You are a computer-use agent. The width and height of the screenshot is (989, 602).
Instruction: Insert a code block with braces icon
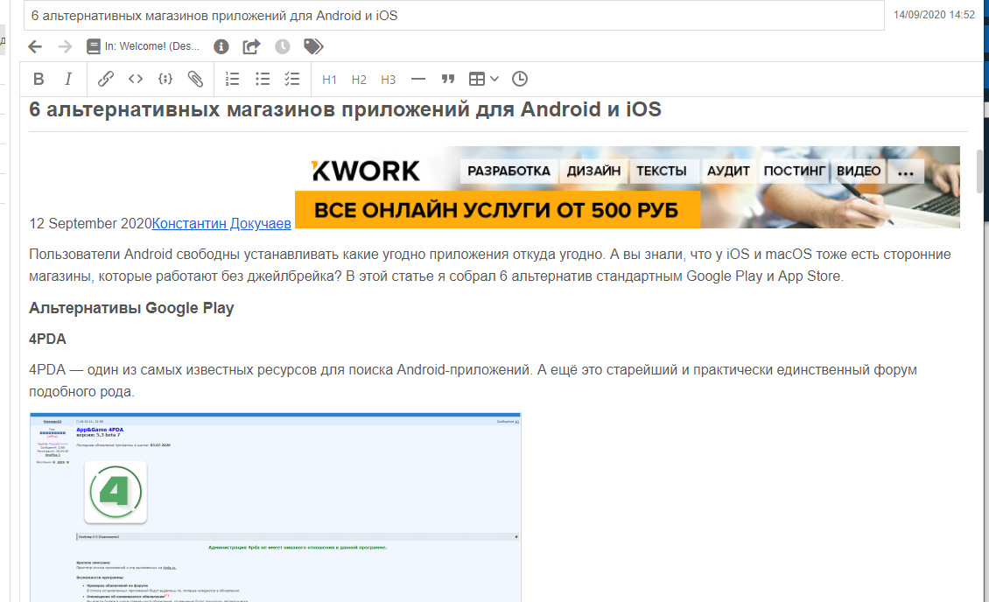click(165, 80)
